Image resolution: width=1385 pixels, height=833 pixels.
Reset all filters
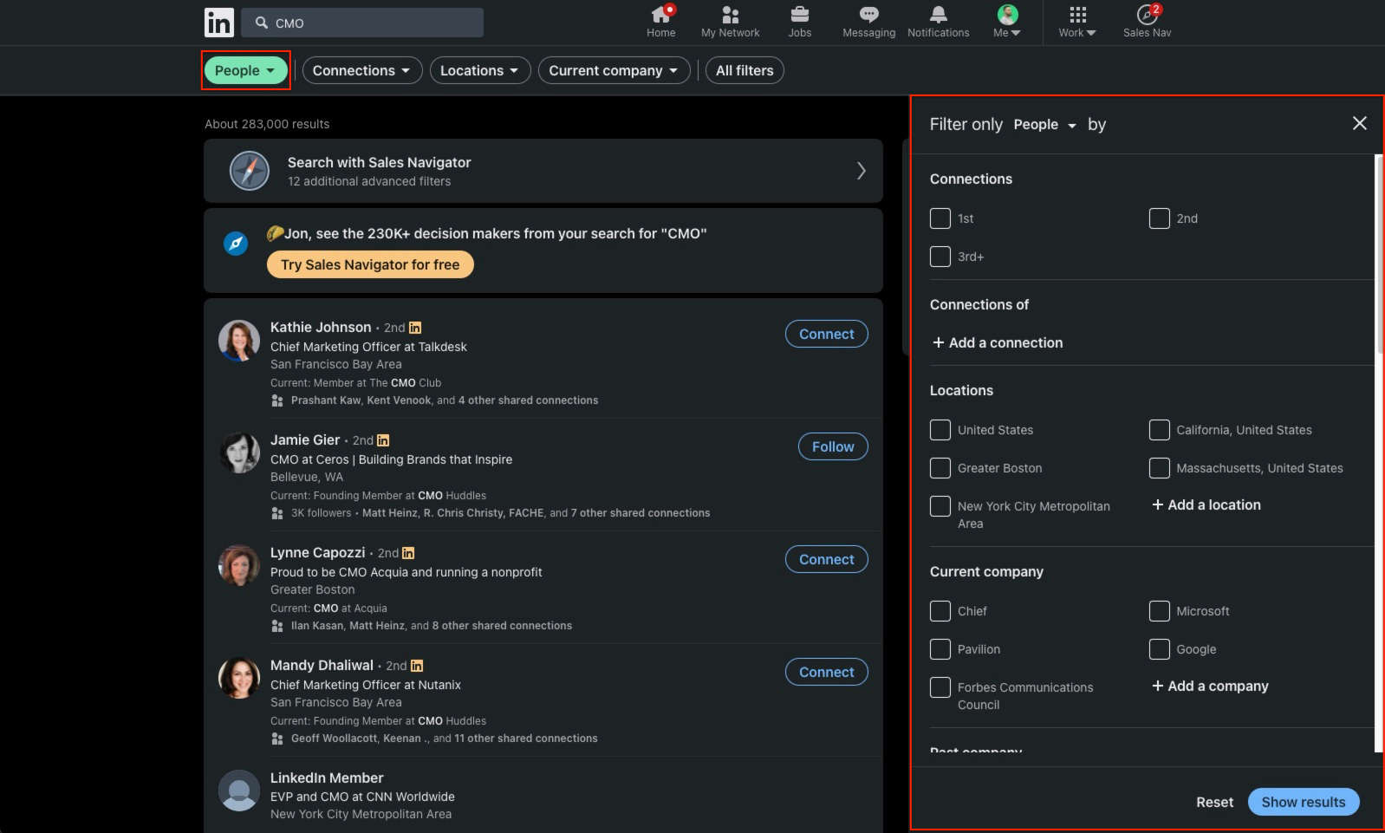1214,802
